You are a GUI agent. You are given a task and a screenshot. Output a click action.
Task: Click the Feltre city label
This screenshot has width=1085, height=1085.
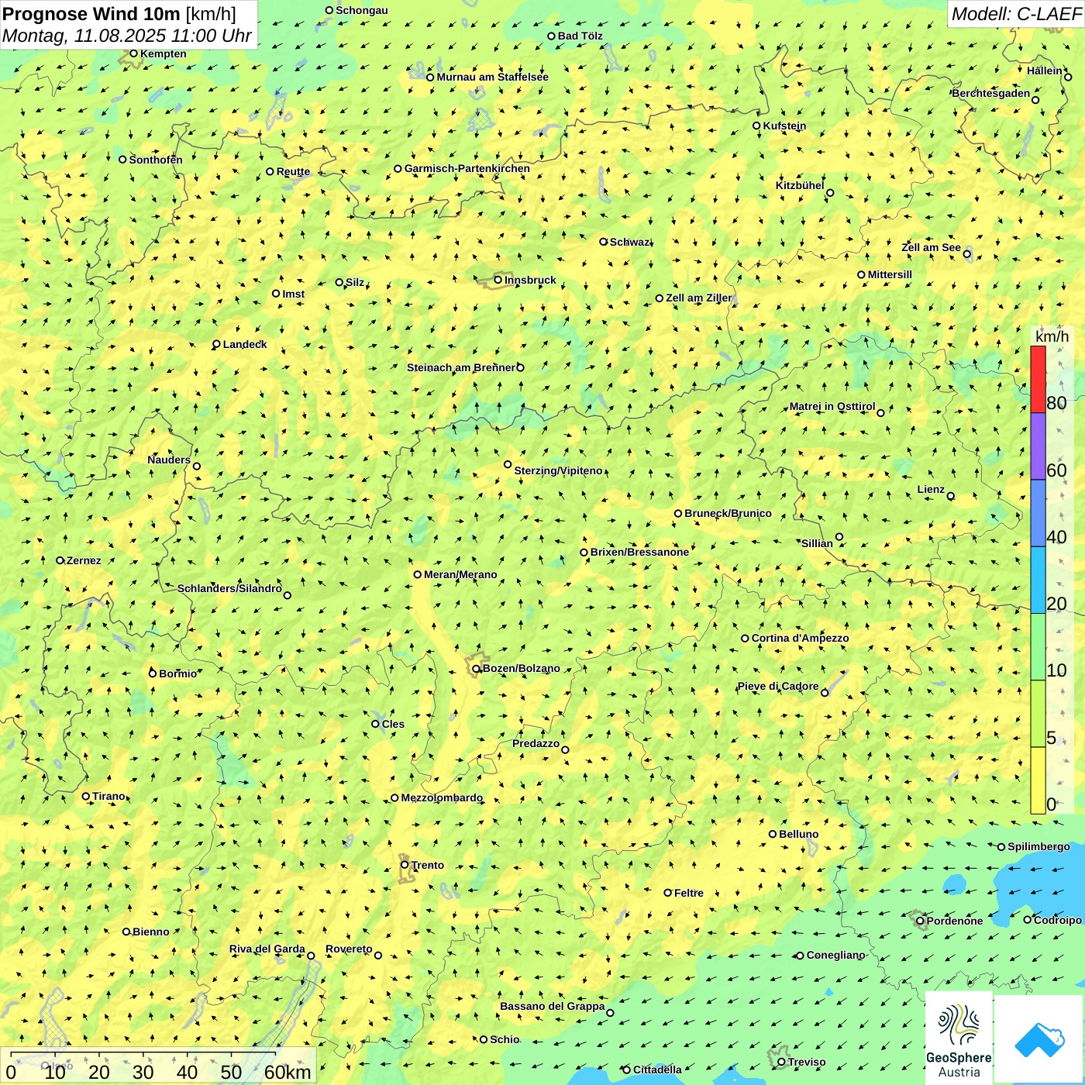pyautogui.click(x=689, y=893)
